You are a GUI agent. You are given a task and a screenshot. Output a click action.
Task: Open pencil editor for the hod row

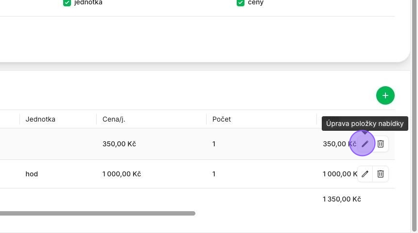pyautogui.click(x=365, y=174)
